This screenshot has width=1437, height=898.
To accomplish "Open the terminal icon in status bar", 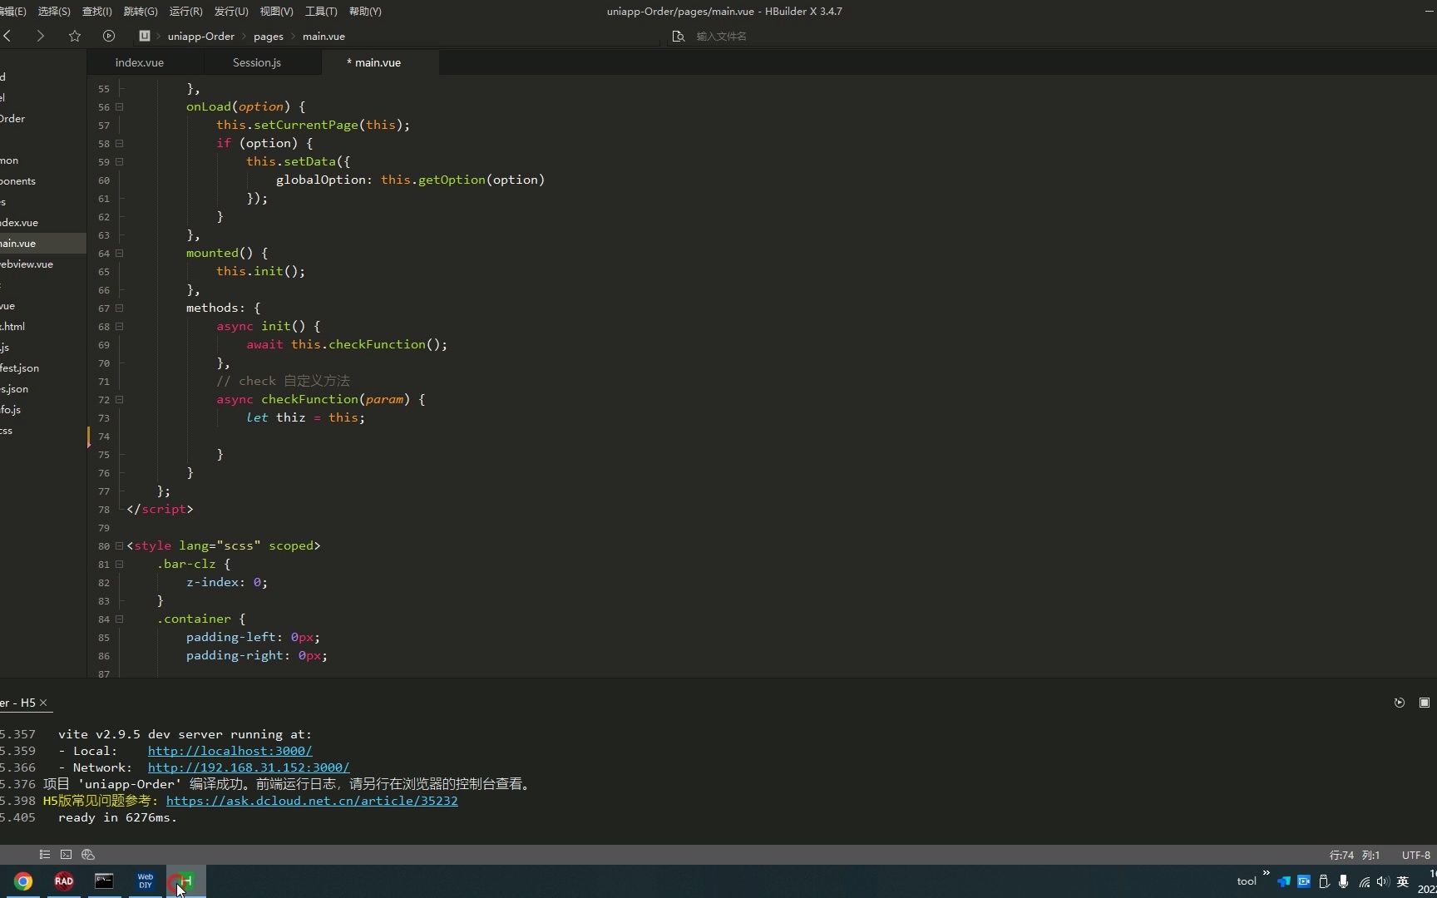I will tap(67, 854).
